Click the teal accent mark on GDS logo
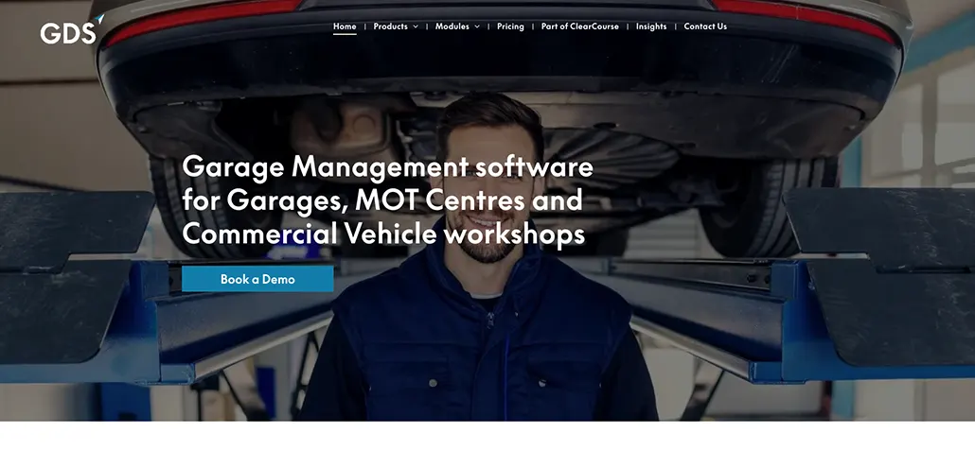975x451 pixels. tap(100, 18)
